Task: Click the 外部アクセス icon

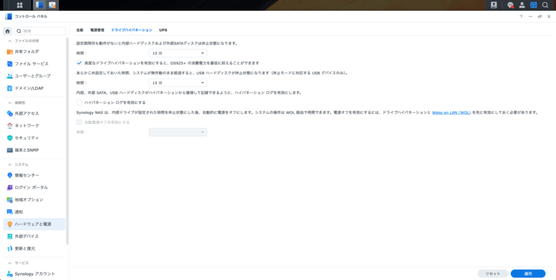Action: [10, 114]
